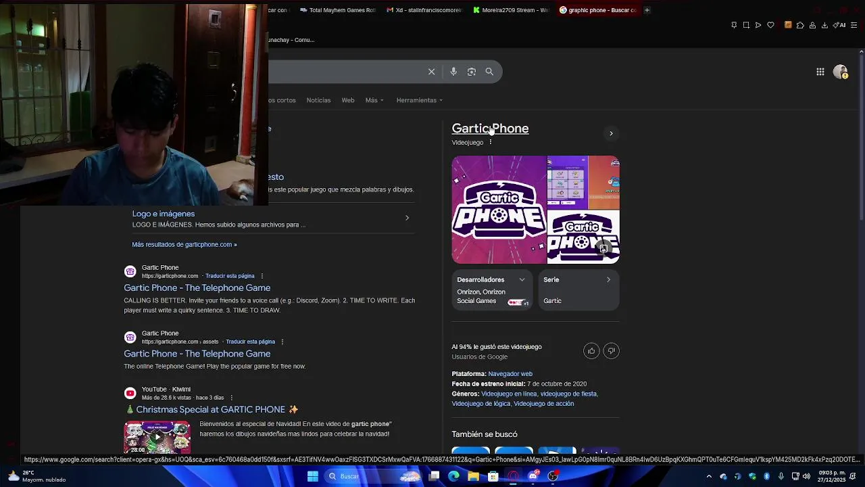This screenshot has width=865, height=487.
Task: Switch to Moreira2709 Stream tab
Action: point(510,10)
